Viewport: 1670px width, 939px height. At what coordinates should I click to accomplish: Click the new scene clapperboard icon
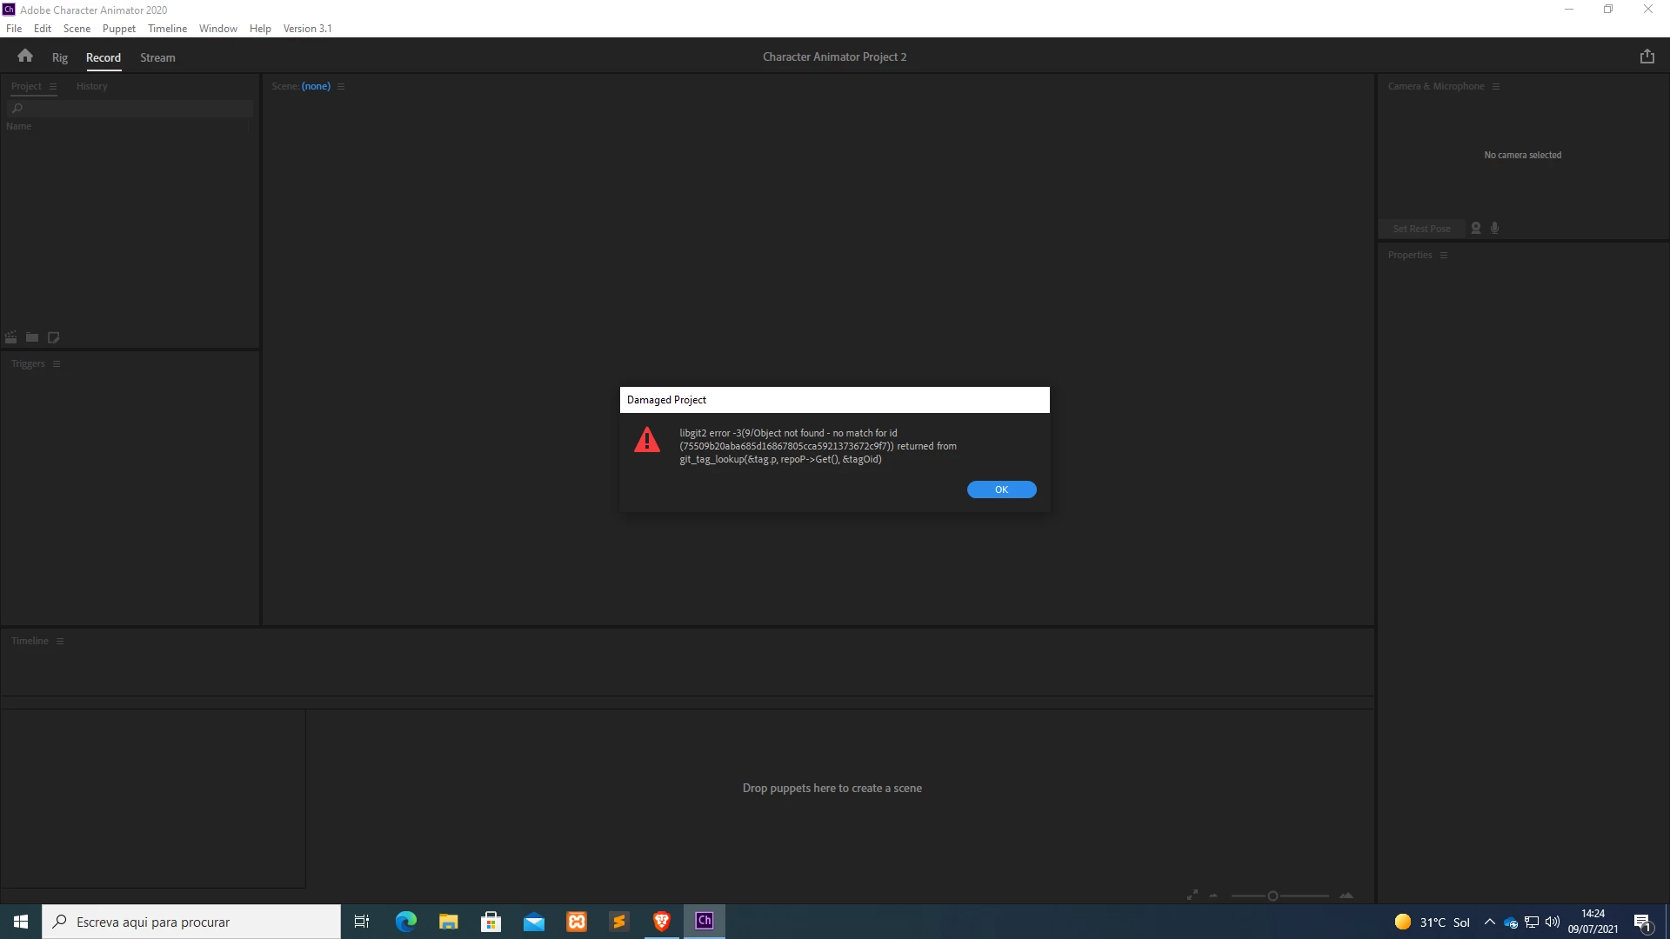click(11, 337)
